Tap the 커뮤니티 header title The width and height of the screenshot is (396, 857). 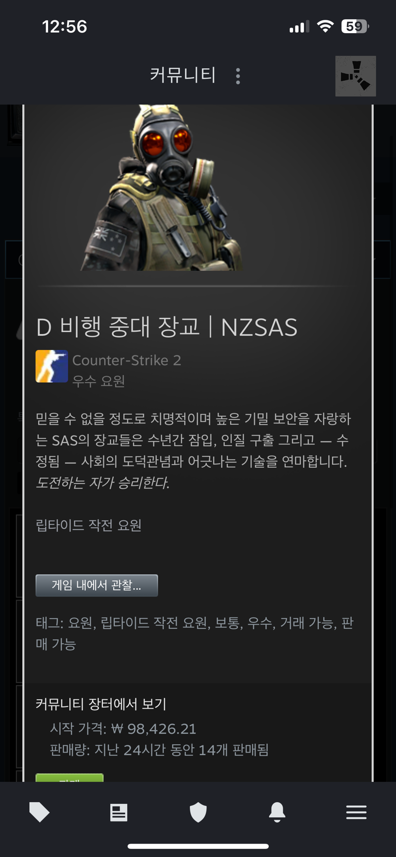[183, 75]
